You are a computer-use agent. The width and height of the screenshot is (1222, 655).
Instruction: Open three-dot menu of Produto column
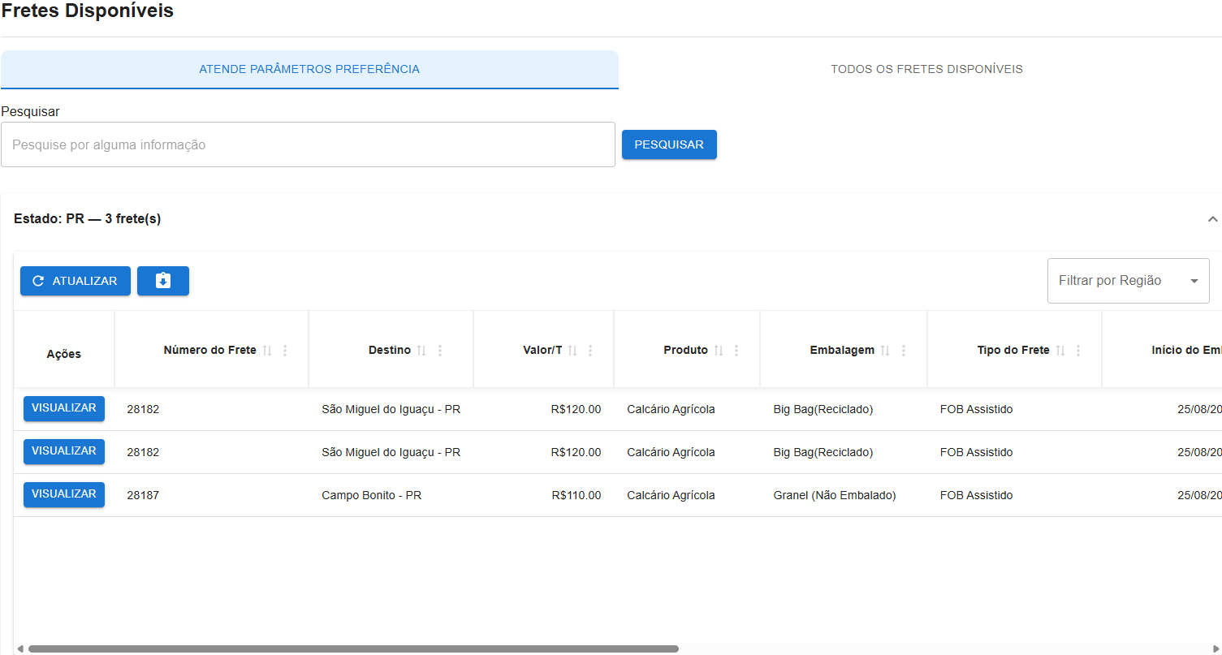click(x=736, y=351)
